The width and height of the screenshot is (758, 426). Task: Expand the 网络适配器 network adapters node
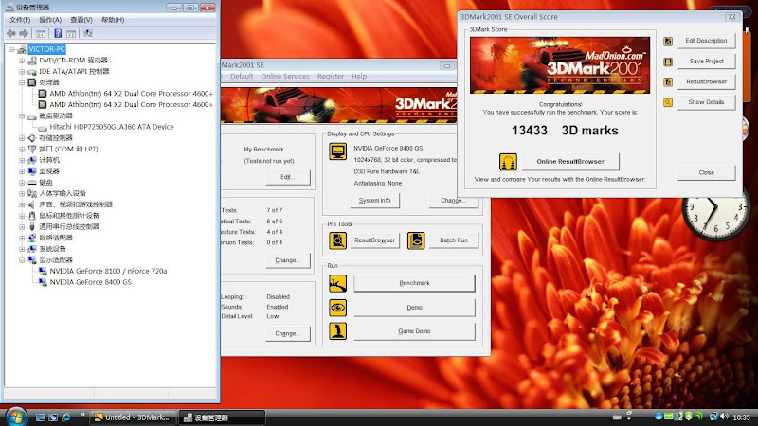pos(22,238)
